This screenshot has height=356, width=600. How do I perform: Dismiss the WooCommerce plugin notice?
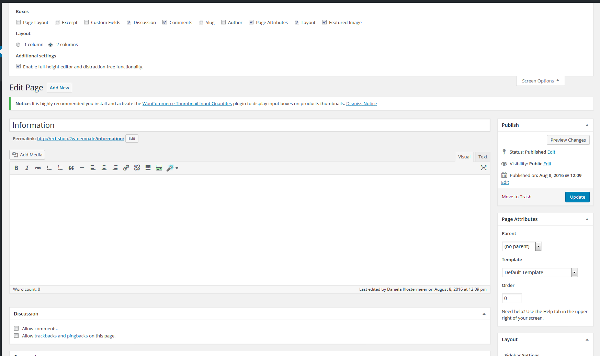pos(361,103)
